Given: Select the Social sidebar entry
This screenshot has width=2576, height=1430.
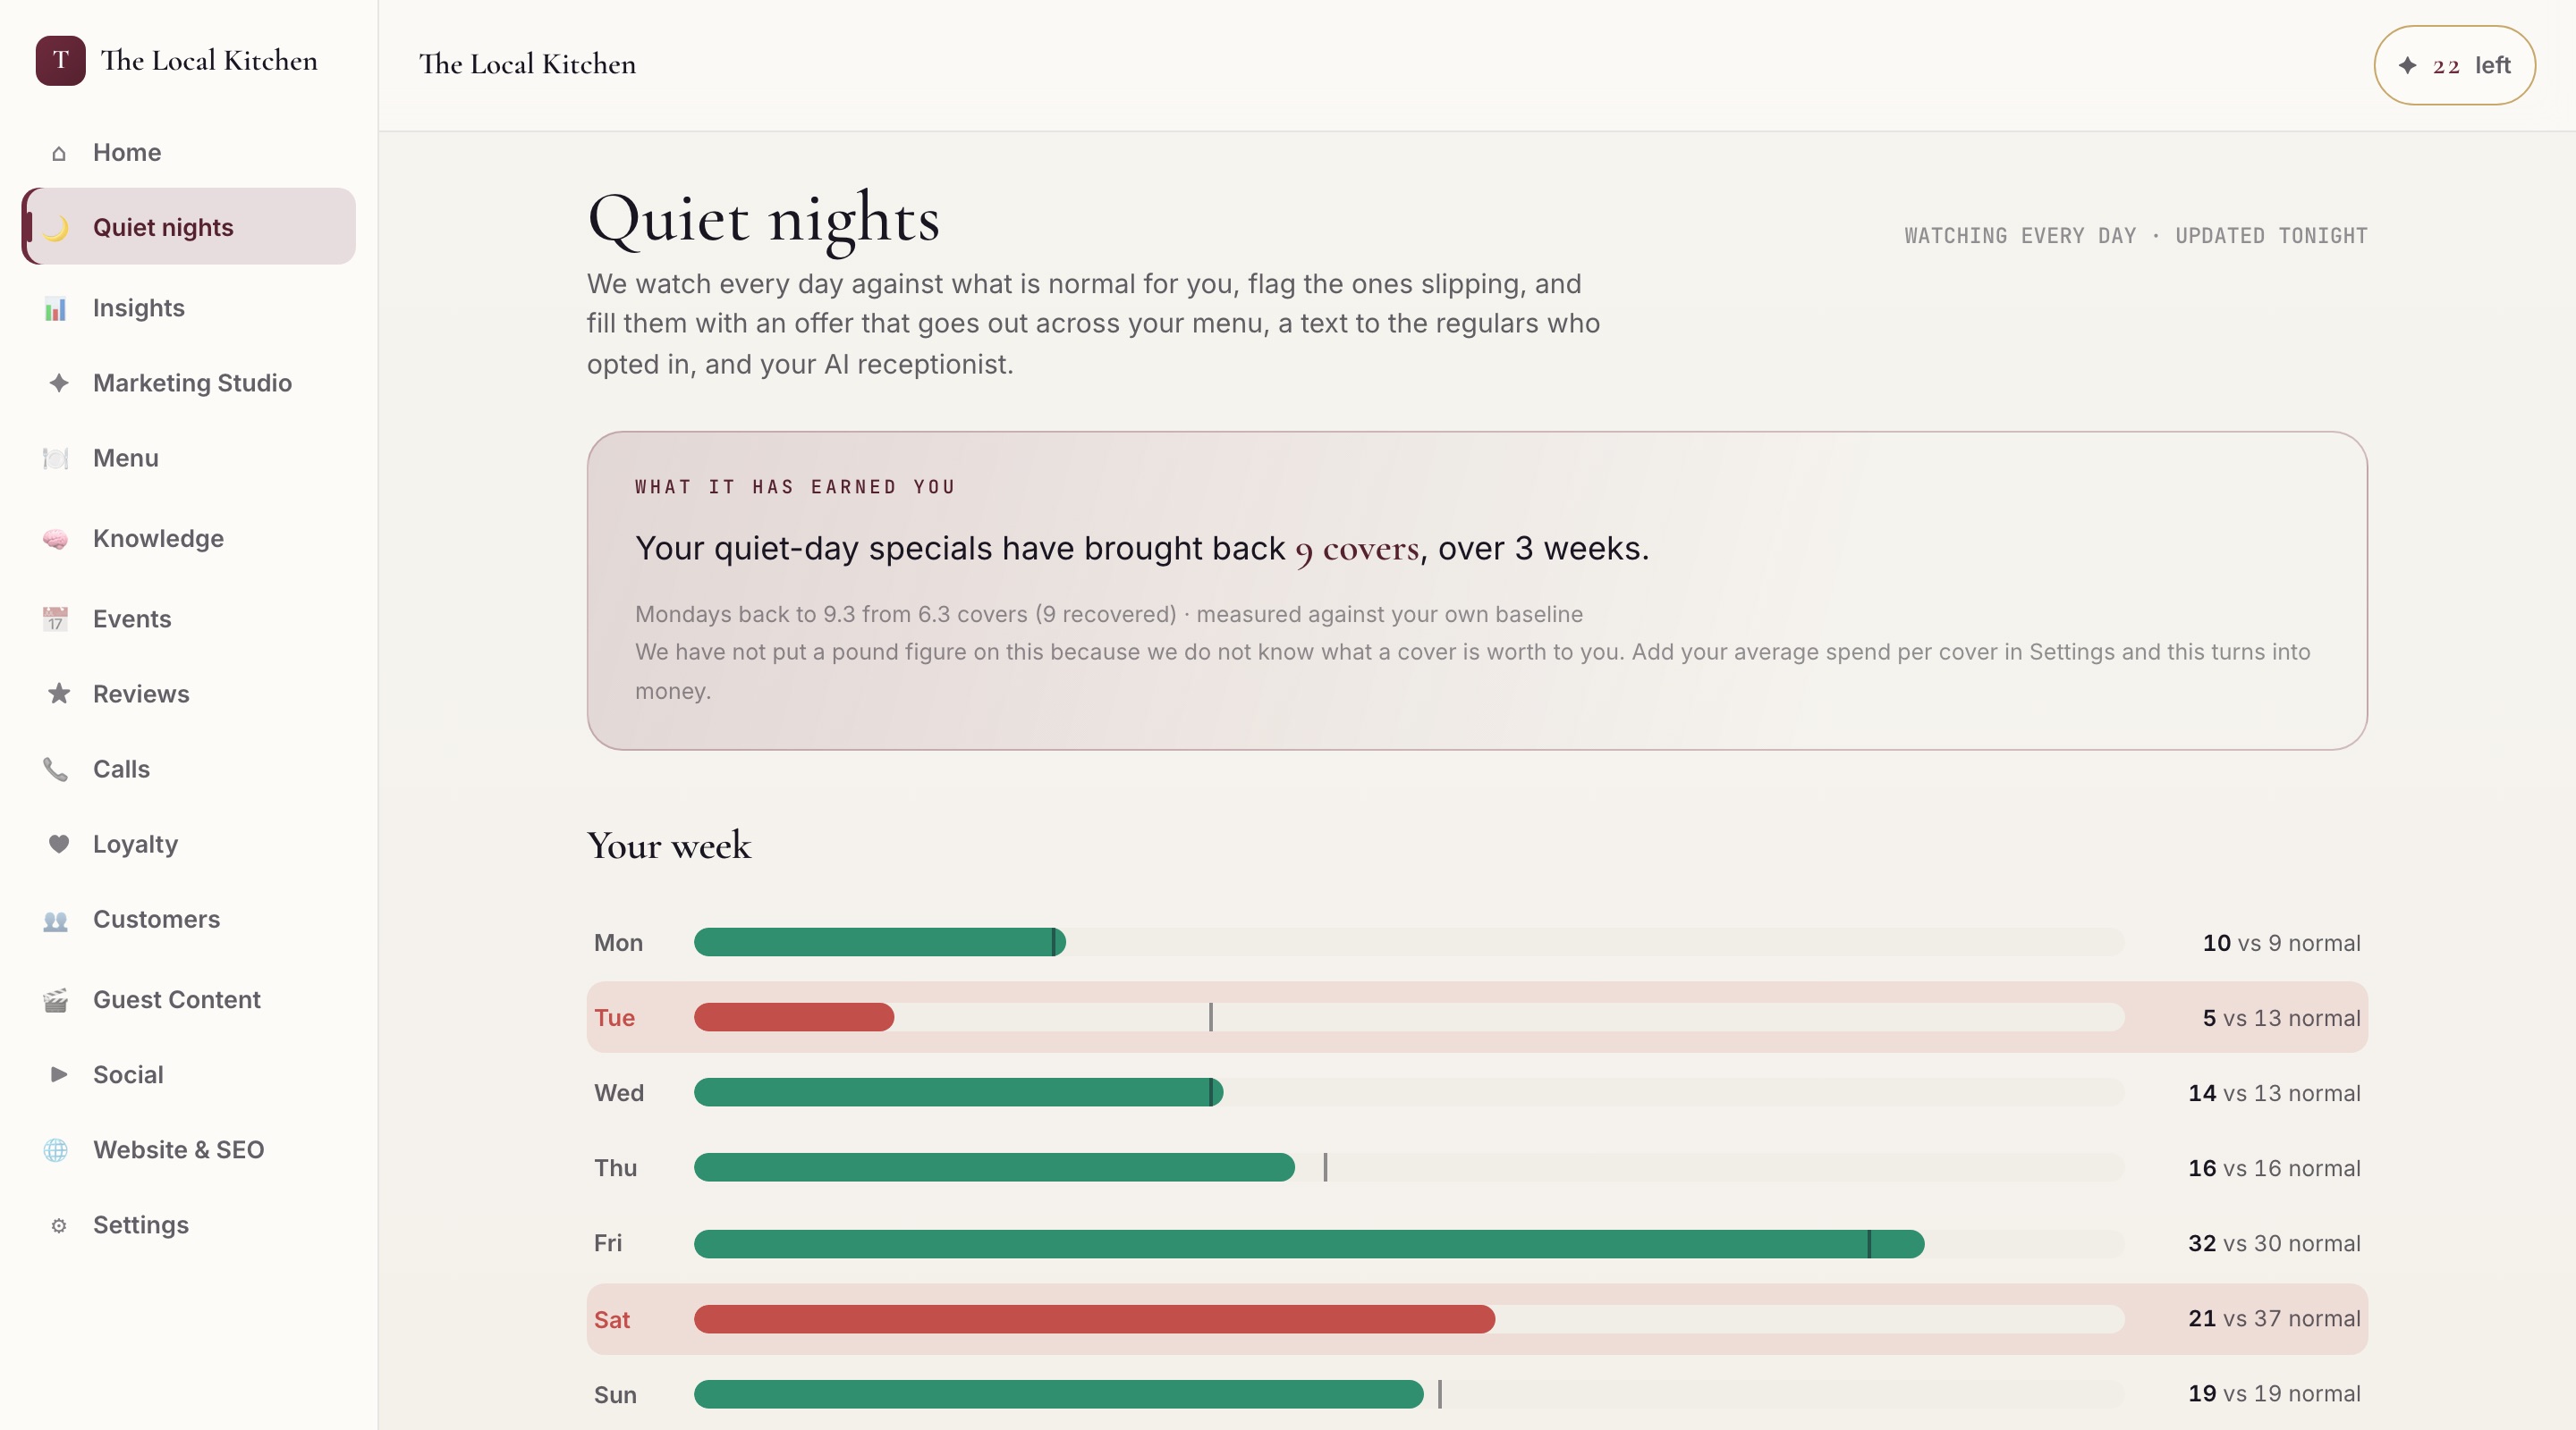Looking at the screenshot, I should (x=188, y=1075).
